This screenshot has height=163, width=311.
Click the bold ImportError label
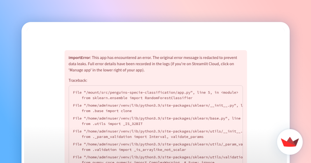pyautogui.click(x=80, y=58)
